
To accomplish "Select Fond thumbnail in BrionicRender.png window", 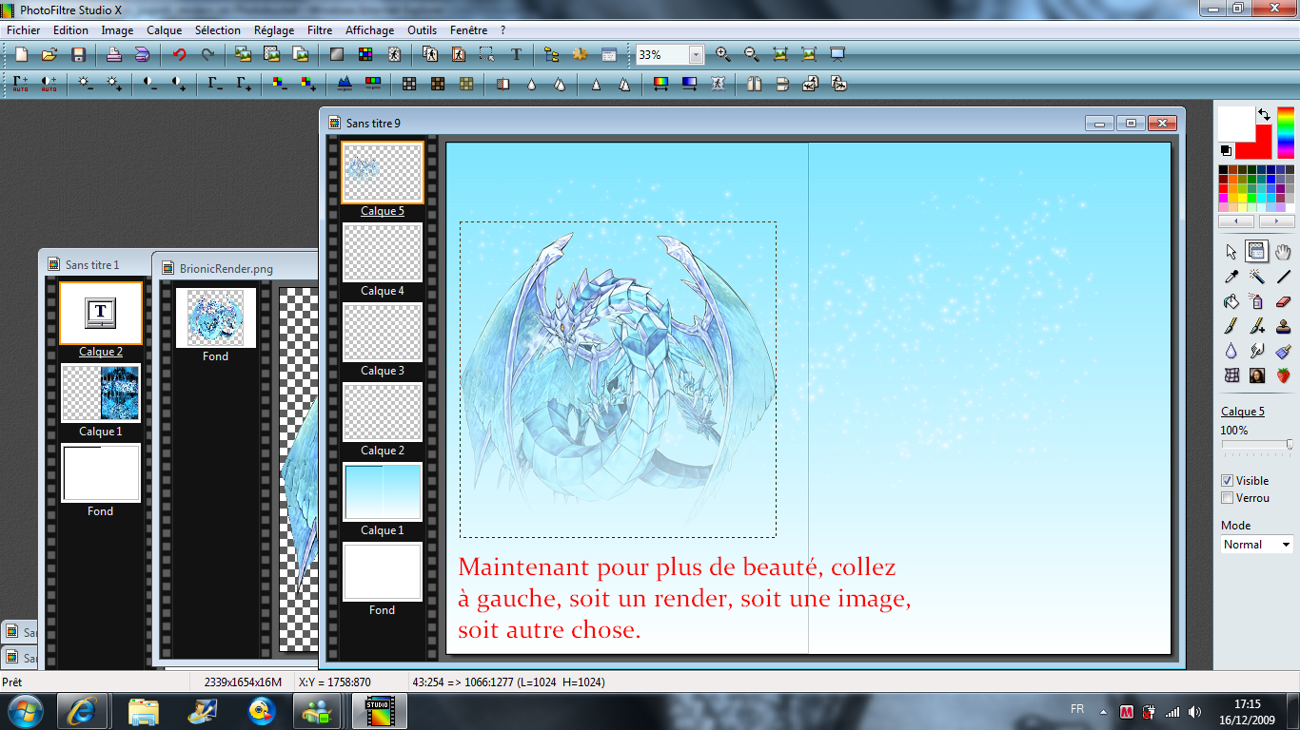I will (216, 317).
